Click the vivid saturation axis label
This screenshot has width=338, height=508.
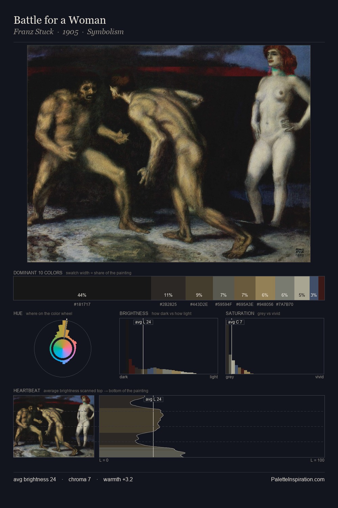[x=319, y=377]
